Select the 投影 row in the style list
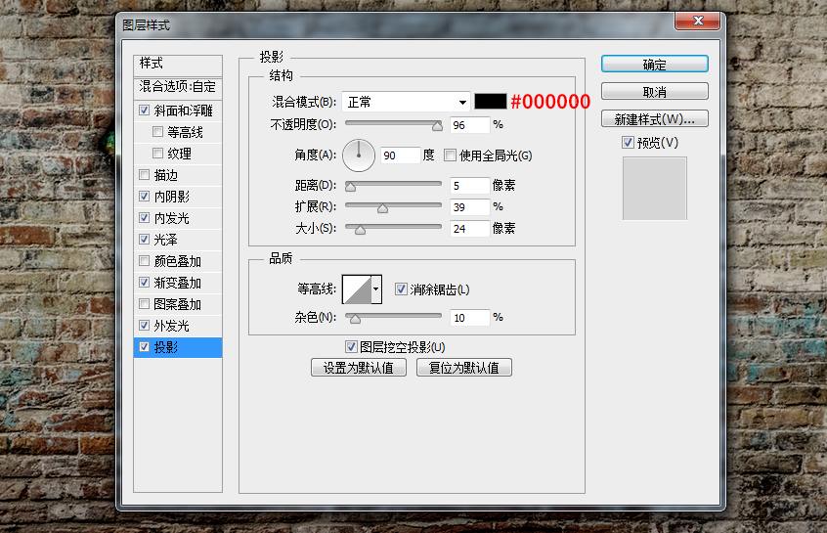 [178, 347]
